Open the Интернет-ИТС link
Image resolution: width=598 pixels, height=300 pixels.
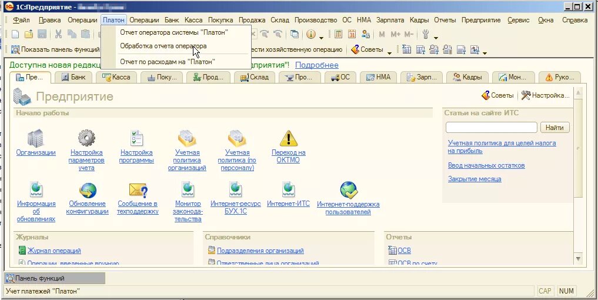[x=288, y=204]
